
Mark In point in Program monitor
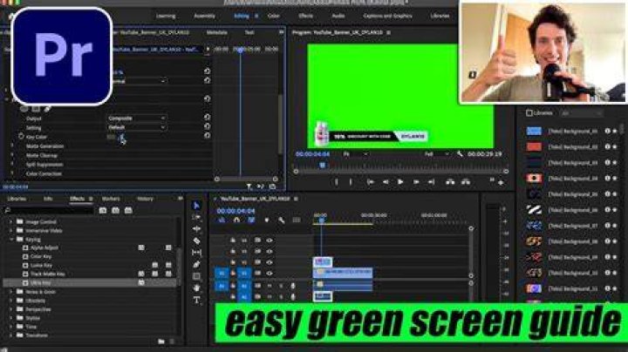[336, 182]
